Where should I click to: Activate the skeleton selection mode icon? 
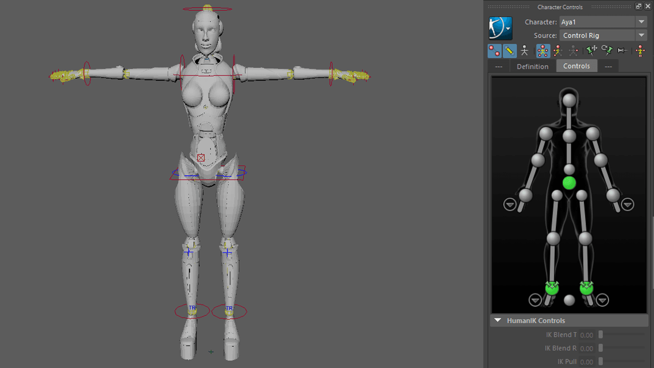point(524,51)
